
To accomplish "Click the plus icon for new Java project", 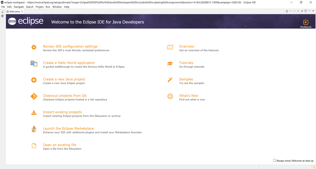I will (34, 80).
